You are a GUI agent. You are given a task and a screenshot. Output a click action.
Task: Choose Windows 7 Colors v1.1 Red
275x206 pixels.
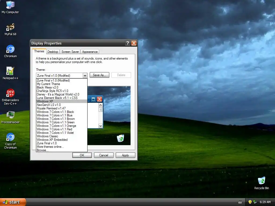62,129
